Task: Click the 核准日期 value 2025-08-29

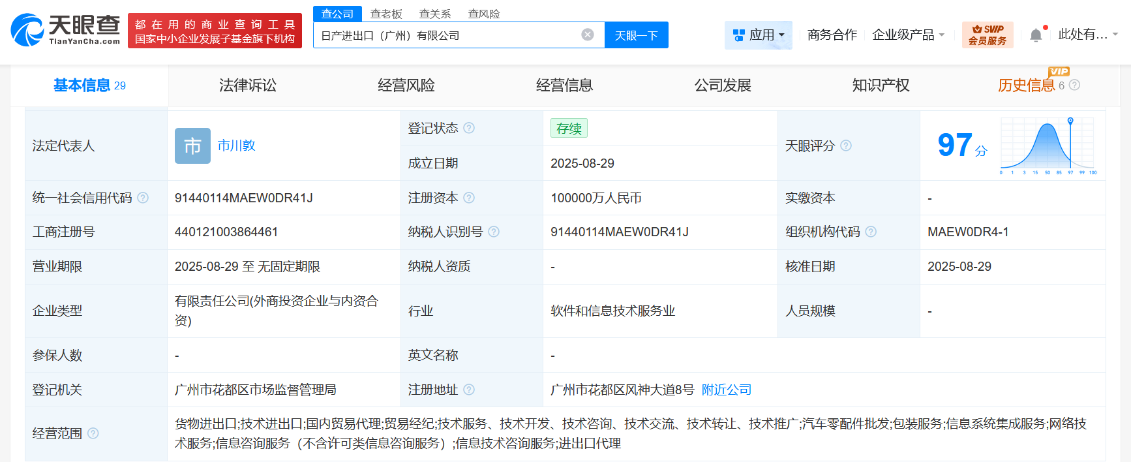Action: coord(959,266)
